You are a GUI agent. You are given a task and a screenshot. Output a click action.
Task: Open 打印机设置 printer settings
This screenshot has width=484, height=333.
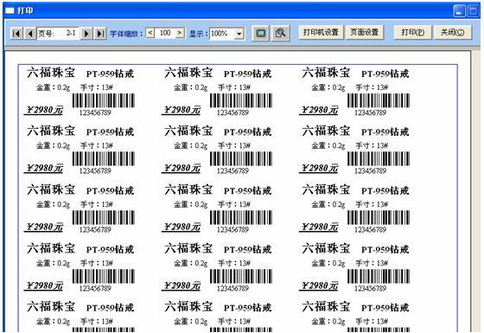[321, 32]
